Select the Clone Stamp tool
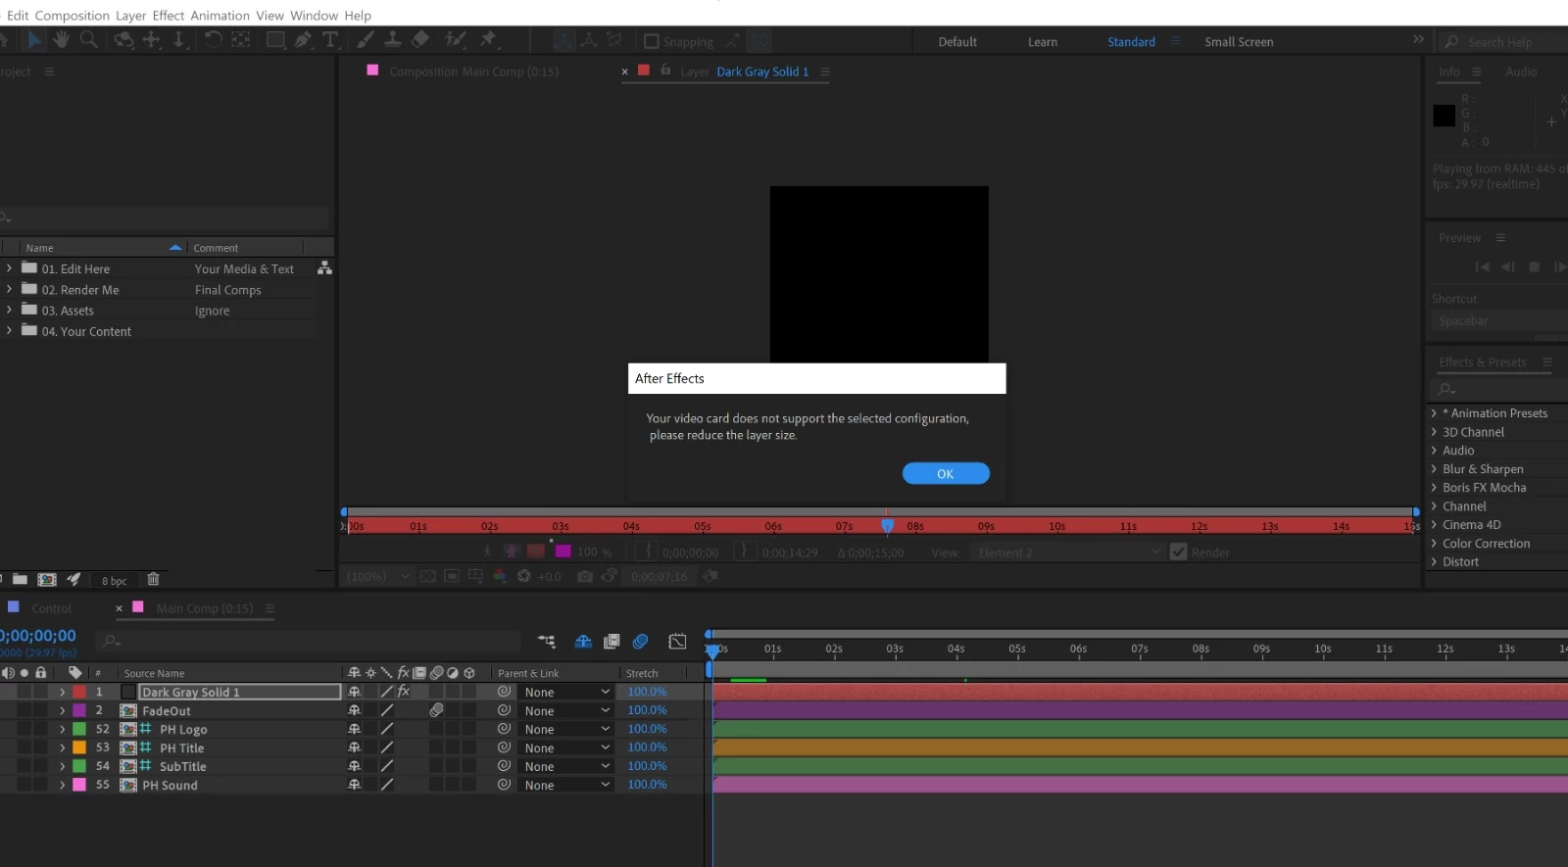 pos(392,40)
